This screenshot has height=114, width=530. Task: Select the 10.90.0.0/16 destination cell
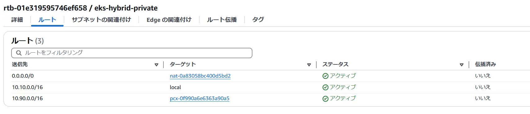click(27, 99)
